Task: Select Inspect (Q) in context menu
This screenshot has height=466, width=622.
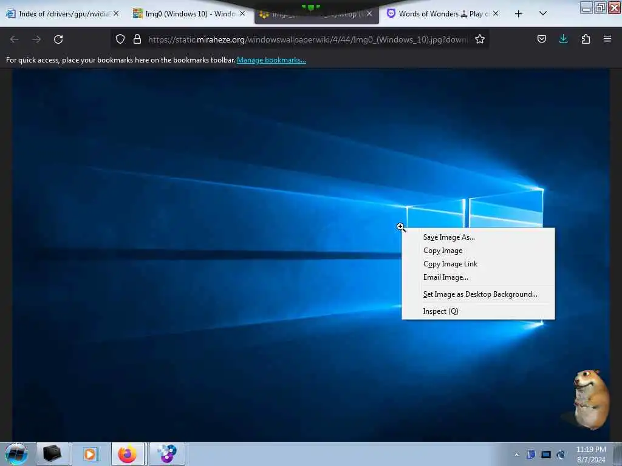Action: point(478,311)
